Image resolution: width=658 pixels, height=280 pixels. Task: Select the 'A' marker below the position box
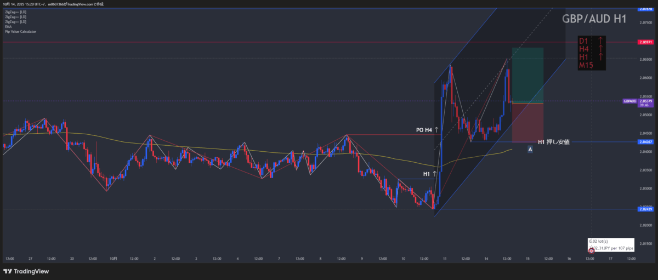[530, 149]
